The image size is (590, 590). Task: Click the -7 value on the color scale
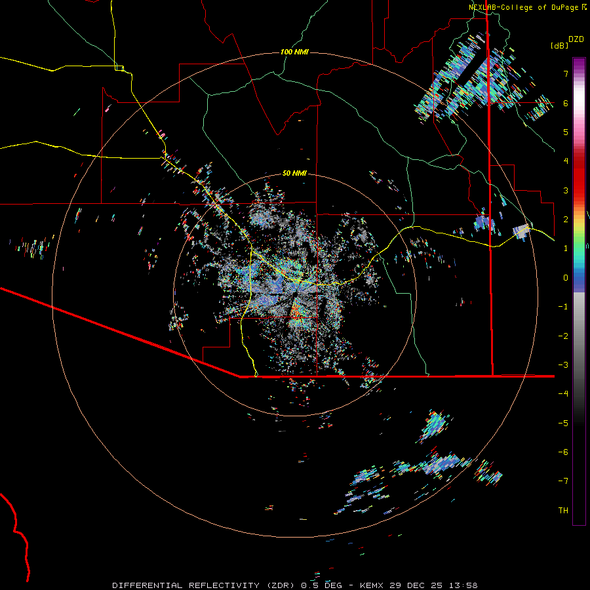click(563, 481)
